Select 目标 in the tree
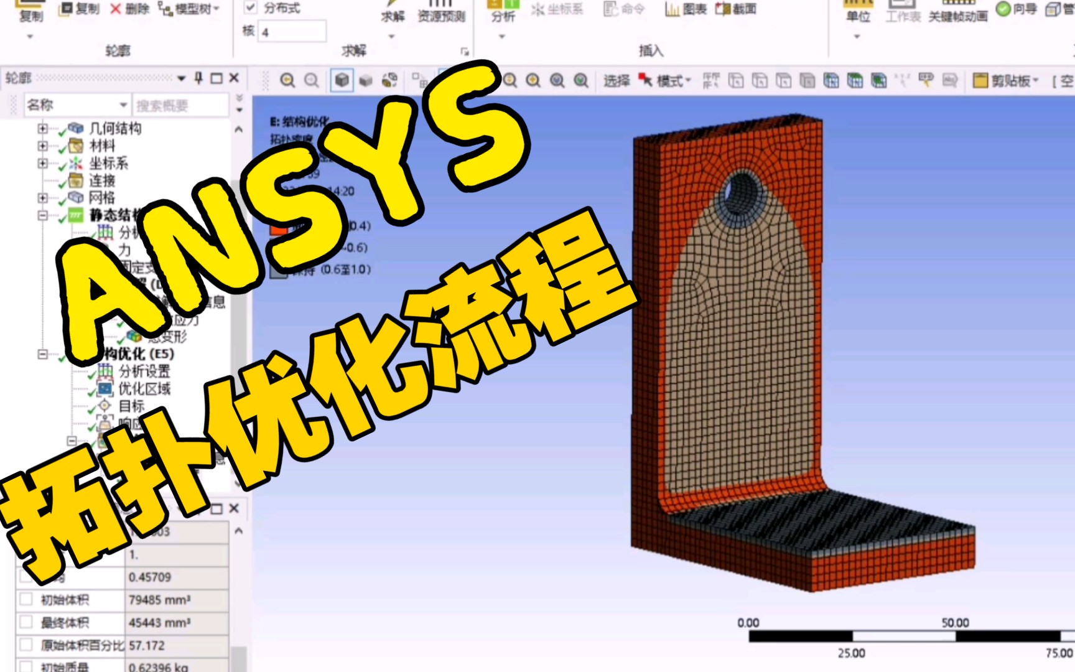This screenshot has height=672, width=1075. pos(131,406)
